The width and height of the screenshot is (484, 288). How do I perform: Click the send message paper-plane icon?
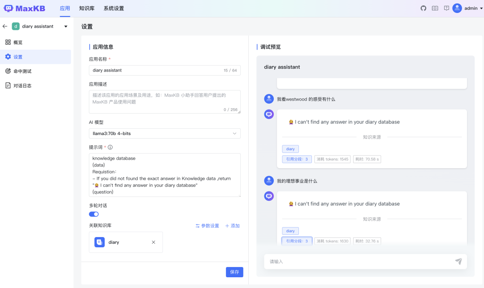coord(458,261)
